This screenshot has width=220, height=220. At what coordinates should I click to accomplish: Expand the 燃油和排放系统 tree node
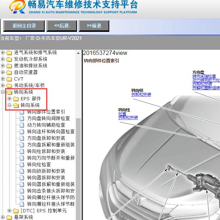click(x=3, y=66)
